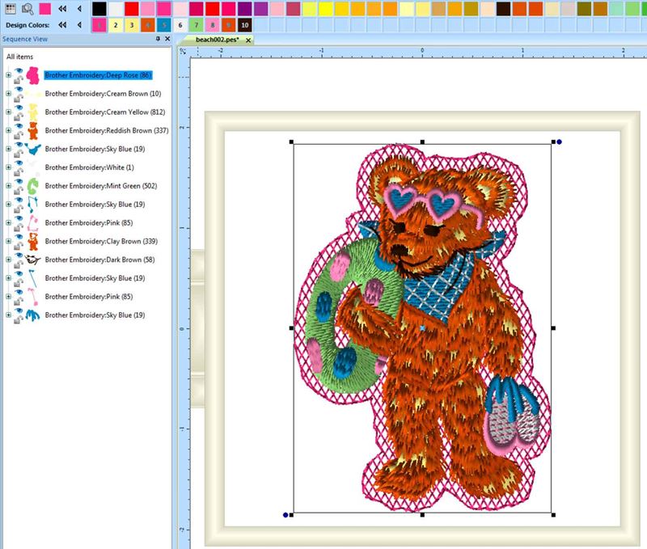Expand the White (1) item
The height and width of the screenshot is (549, 647).
(x=8, y=167)
